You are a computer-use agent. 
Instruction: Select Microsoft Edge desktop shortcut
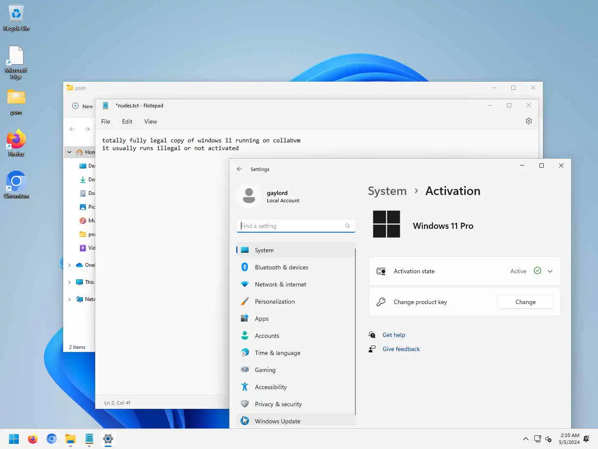point(16,62)
